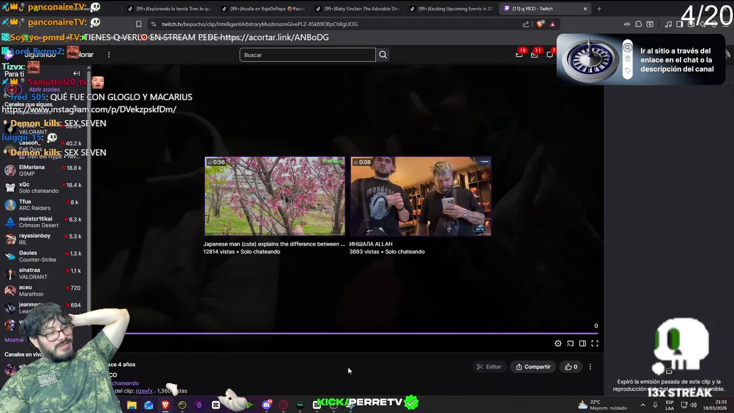
Task: Open the Brave Shields lion icon
Action: (x=540, y=24)
